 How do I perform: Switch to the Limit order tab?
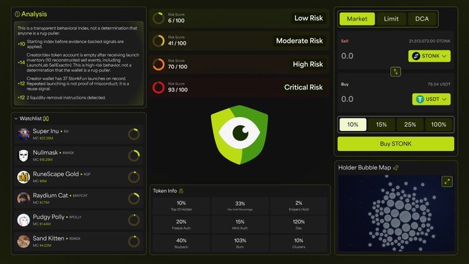click(x=391, y=19)
